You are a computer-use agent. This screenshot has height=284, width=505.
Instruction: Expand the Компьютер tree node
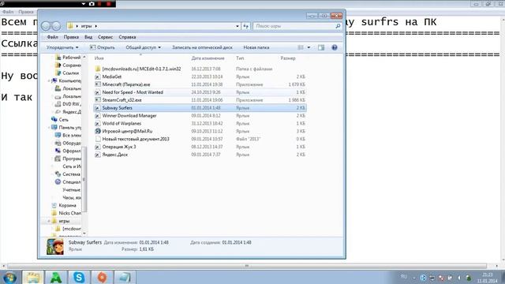tap(49, 80)
